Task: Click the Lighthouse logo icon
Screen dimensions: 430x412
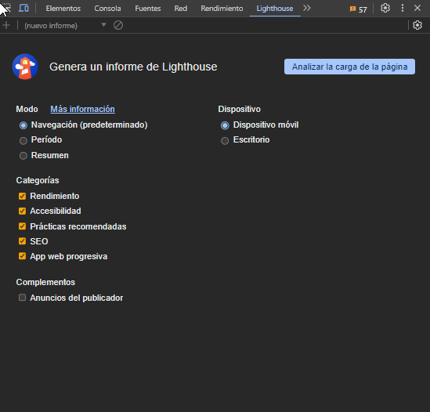Action: [x=25, y=67]
